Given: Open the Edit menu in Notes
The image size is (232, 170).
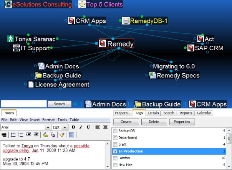Looking at the screenshot, I should 13,120.
